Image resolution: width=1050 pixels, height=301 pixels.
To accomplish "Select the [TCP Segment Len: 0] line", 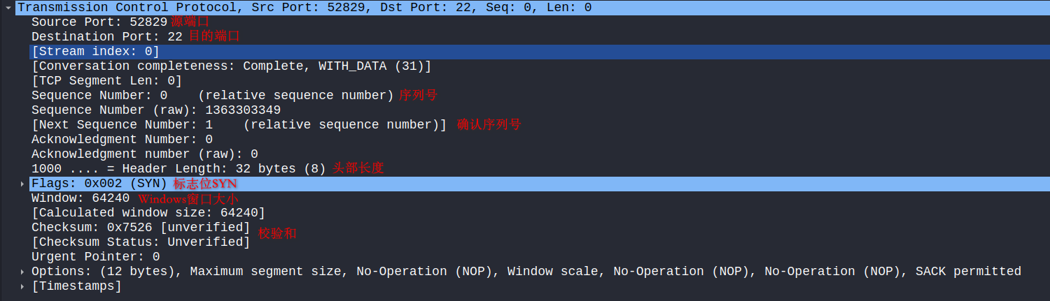I will coord(106,81).
